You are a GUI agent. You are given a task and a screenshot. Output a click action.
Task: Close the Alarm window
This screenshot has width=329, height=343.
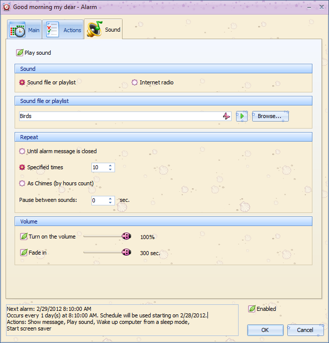tap(321, 7)
